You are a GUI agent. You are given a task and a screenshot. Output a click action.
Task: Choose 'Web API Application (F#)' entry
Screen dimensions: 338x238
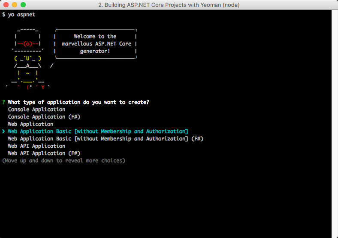pos(44,153)
